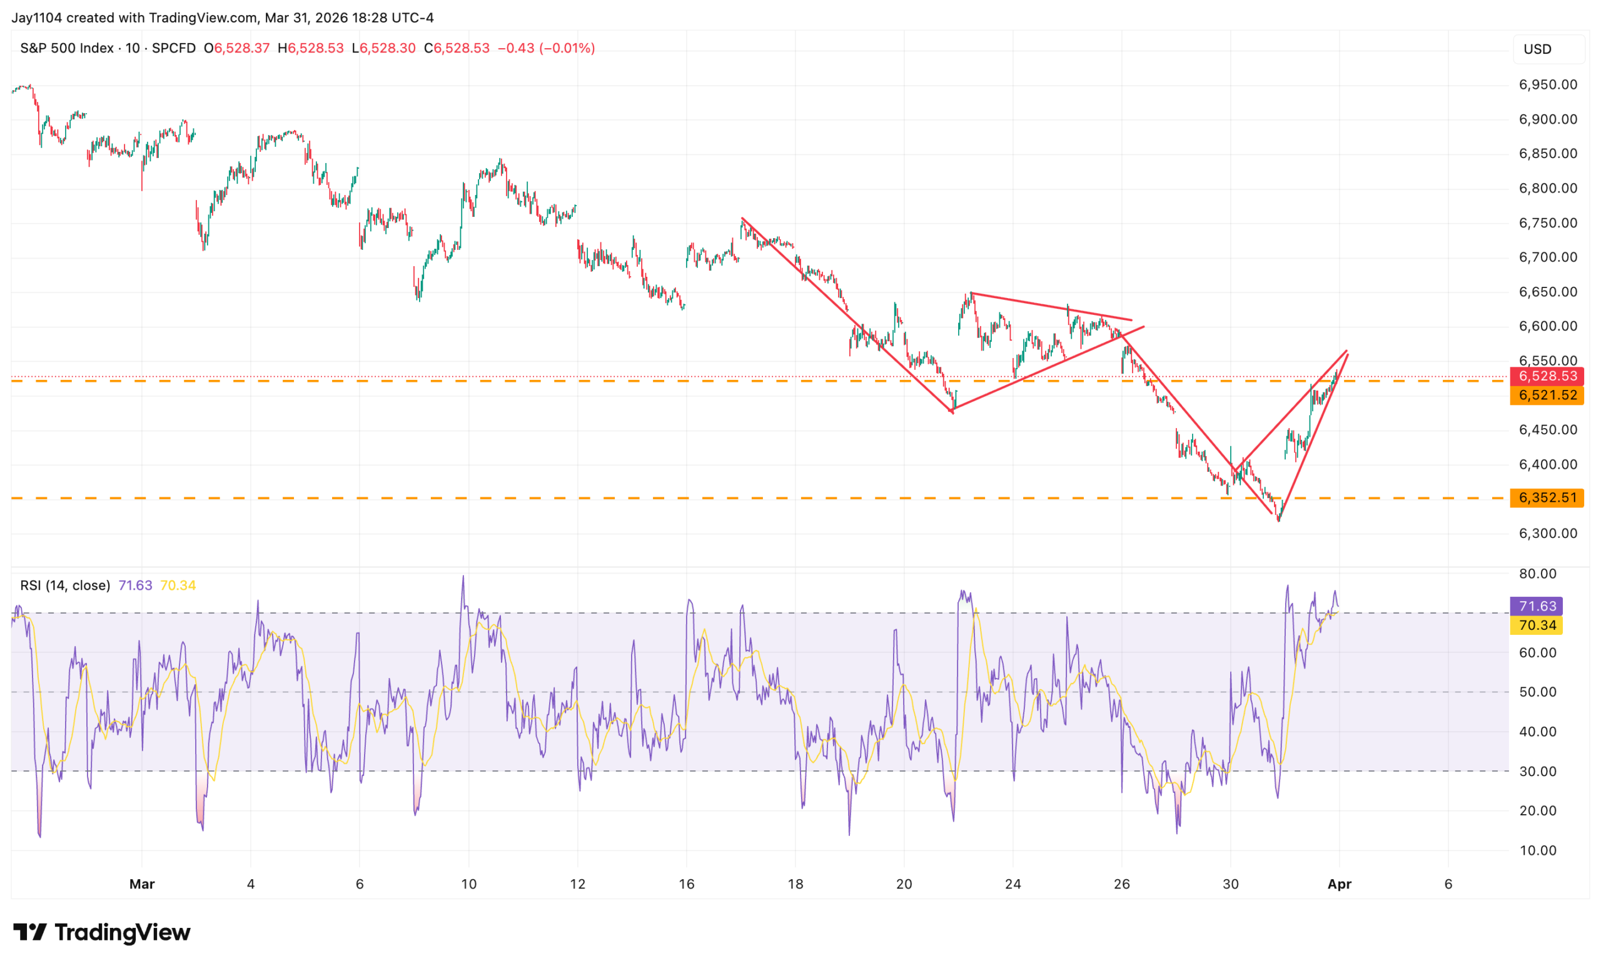Click the USD currency label
Image resolution: width=1601 pixels, height=966 pixels.
coord(1537,49)
